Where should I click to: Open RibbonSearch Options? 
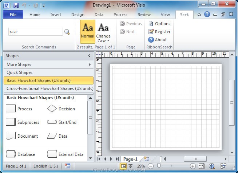[159, 24]
